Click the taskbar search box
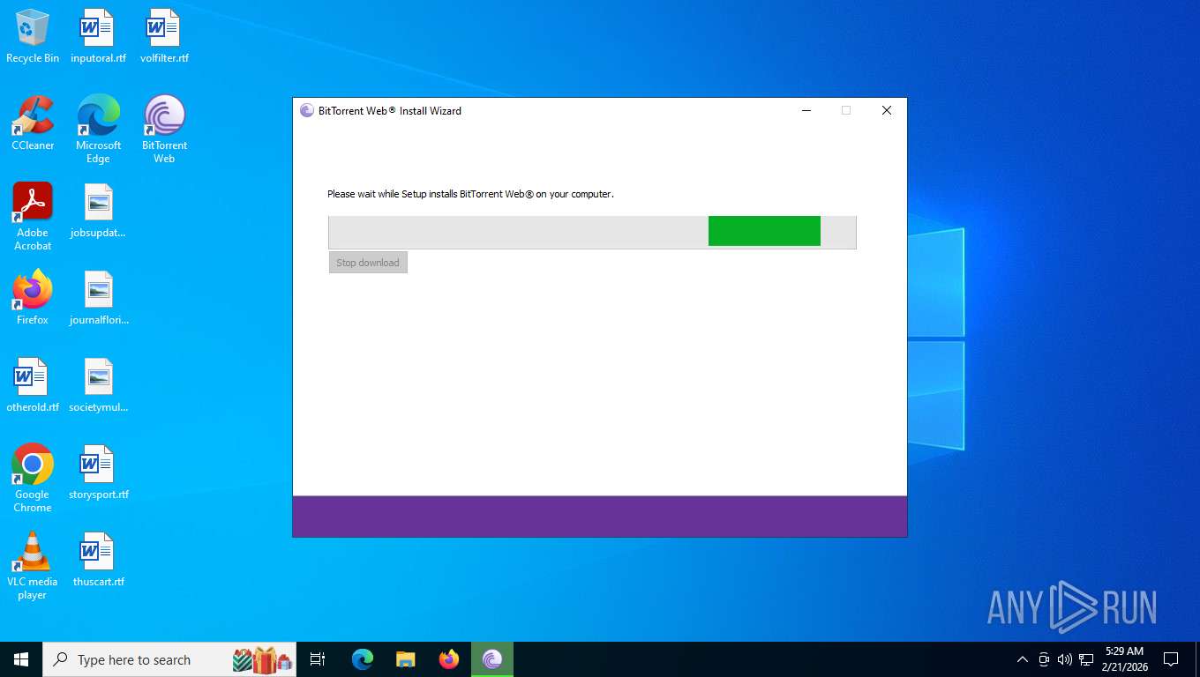Viewport: 1200px width, 677px height. click(169, 659)
